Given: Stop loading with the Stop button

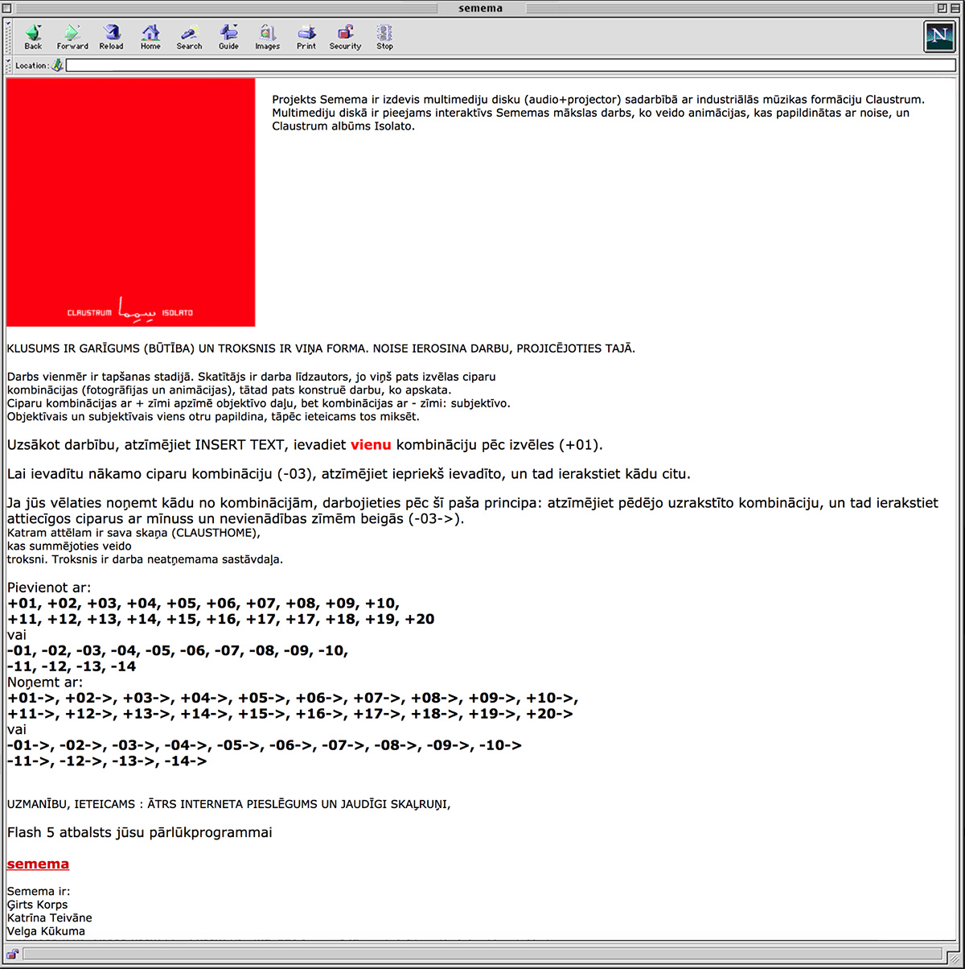Looking at the screenshot, I should pyautogui.click(x=384, y=37).
